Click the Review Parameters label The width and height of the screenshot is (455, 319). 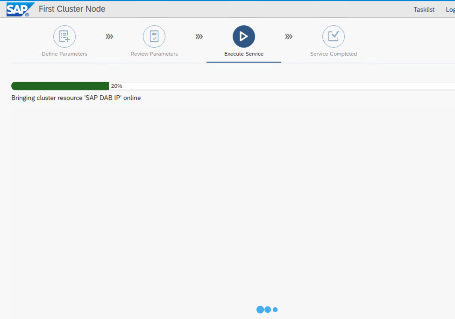click(x=154, y=54)
